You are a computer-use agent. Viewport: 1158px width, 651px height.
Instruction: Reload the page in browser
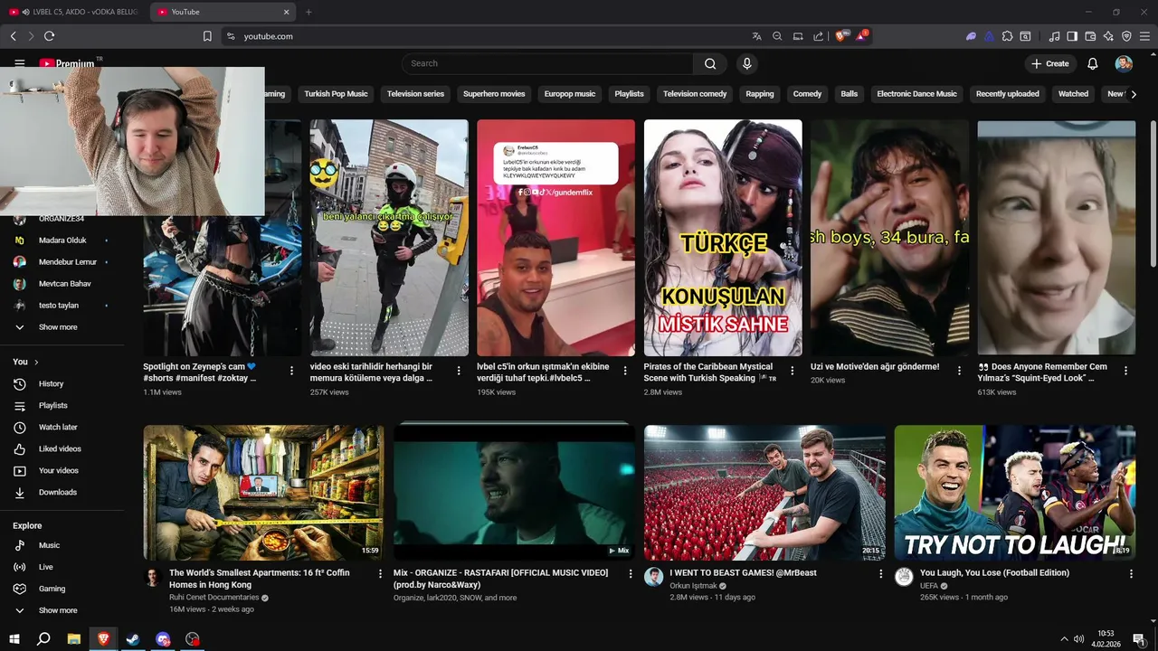pos(49,36)
